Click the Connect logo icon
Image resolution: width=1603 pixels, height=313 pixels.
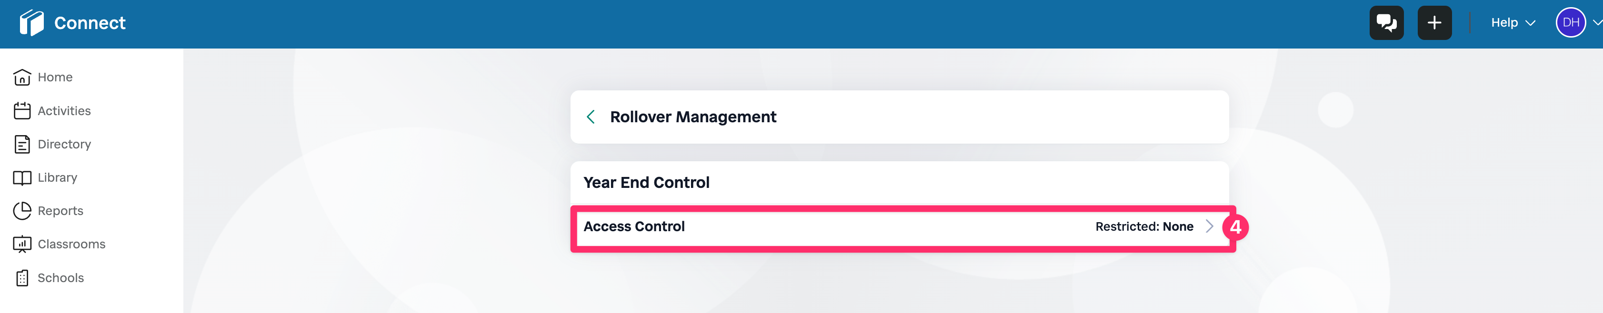(31, 23)
